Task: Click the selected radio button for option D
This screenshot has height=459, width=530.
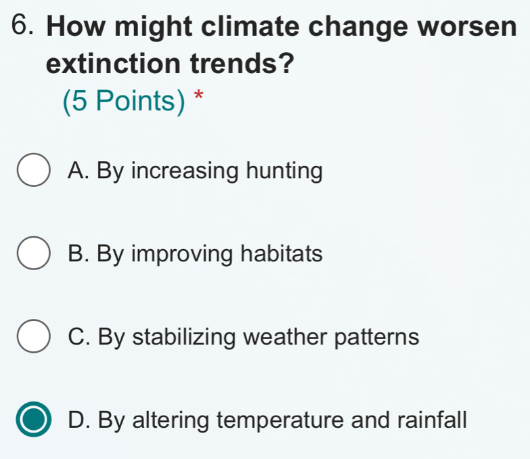Action: [33, 420]
